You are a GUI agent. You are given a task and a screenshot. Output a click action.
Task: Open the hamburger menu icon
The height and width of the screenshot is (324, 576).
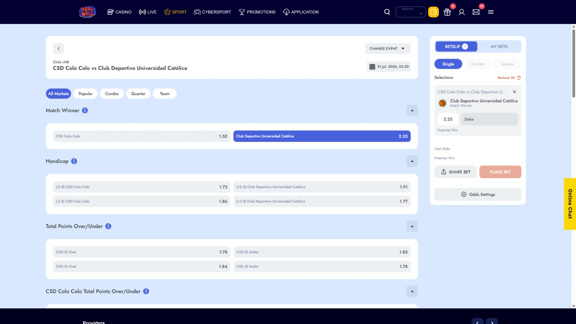pyautogui.click(x=491, y=12)
